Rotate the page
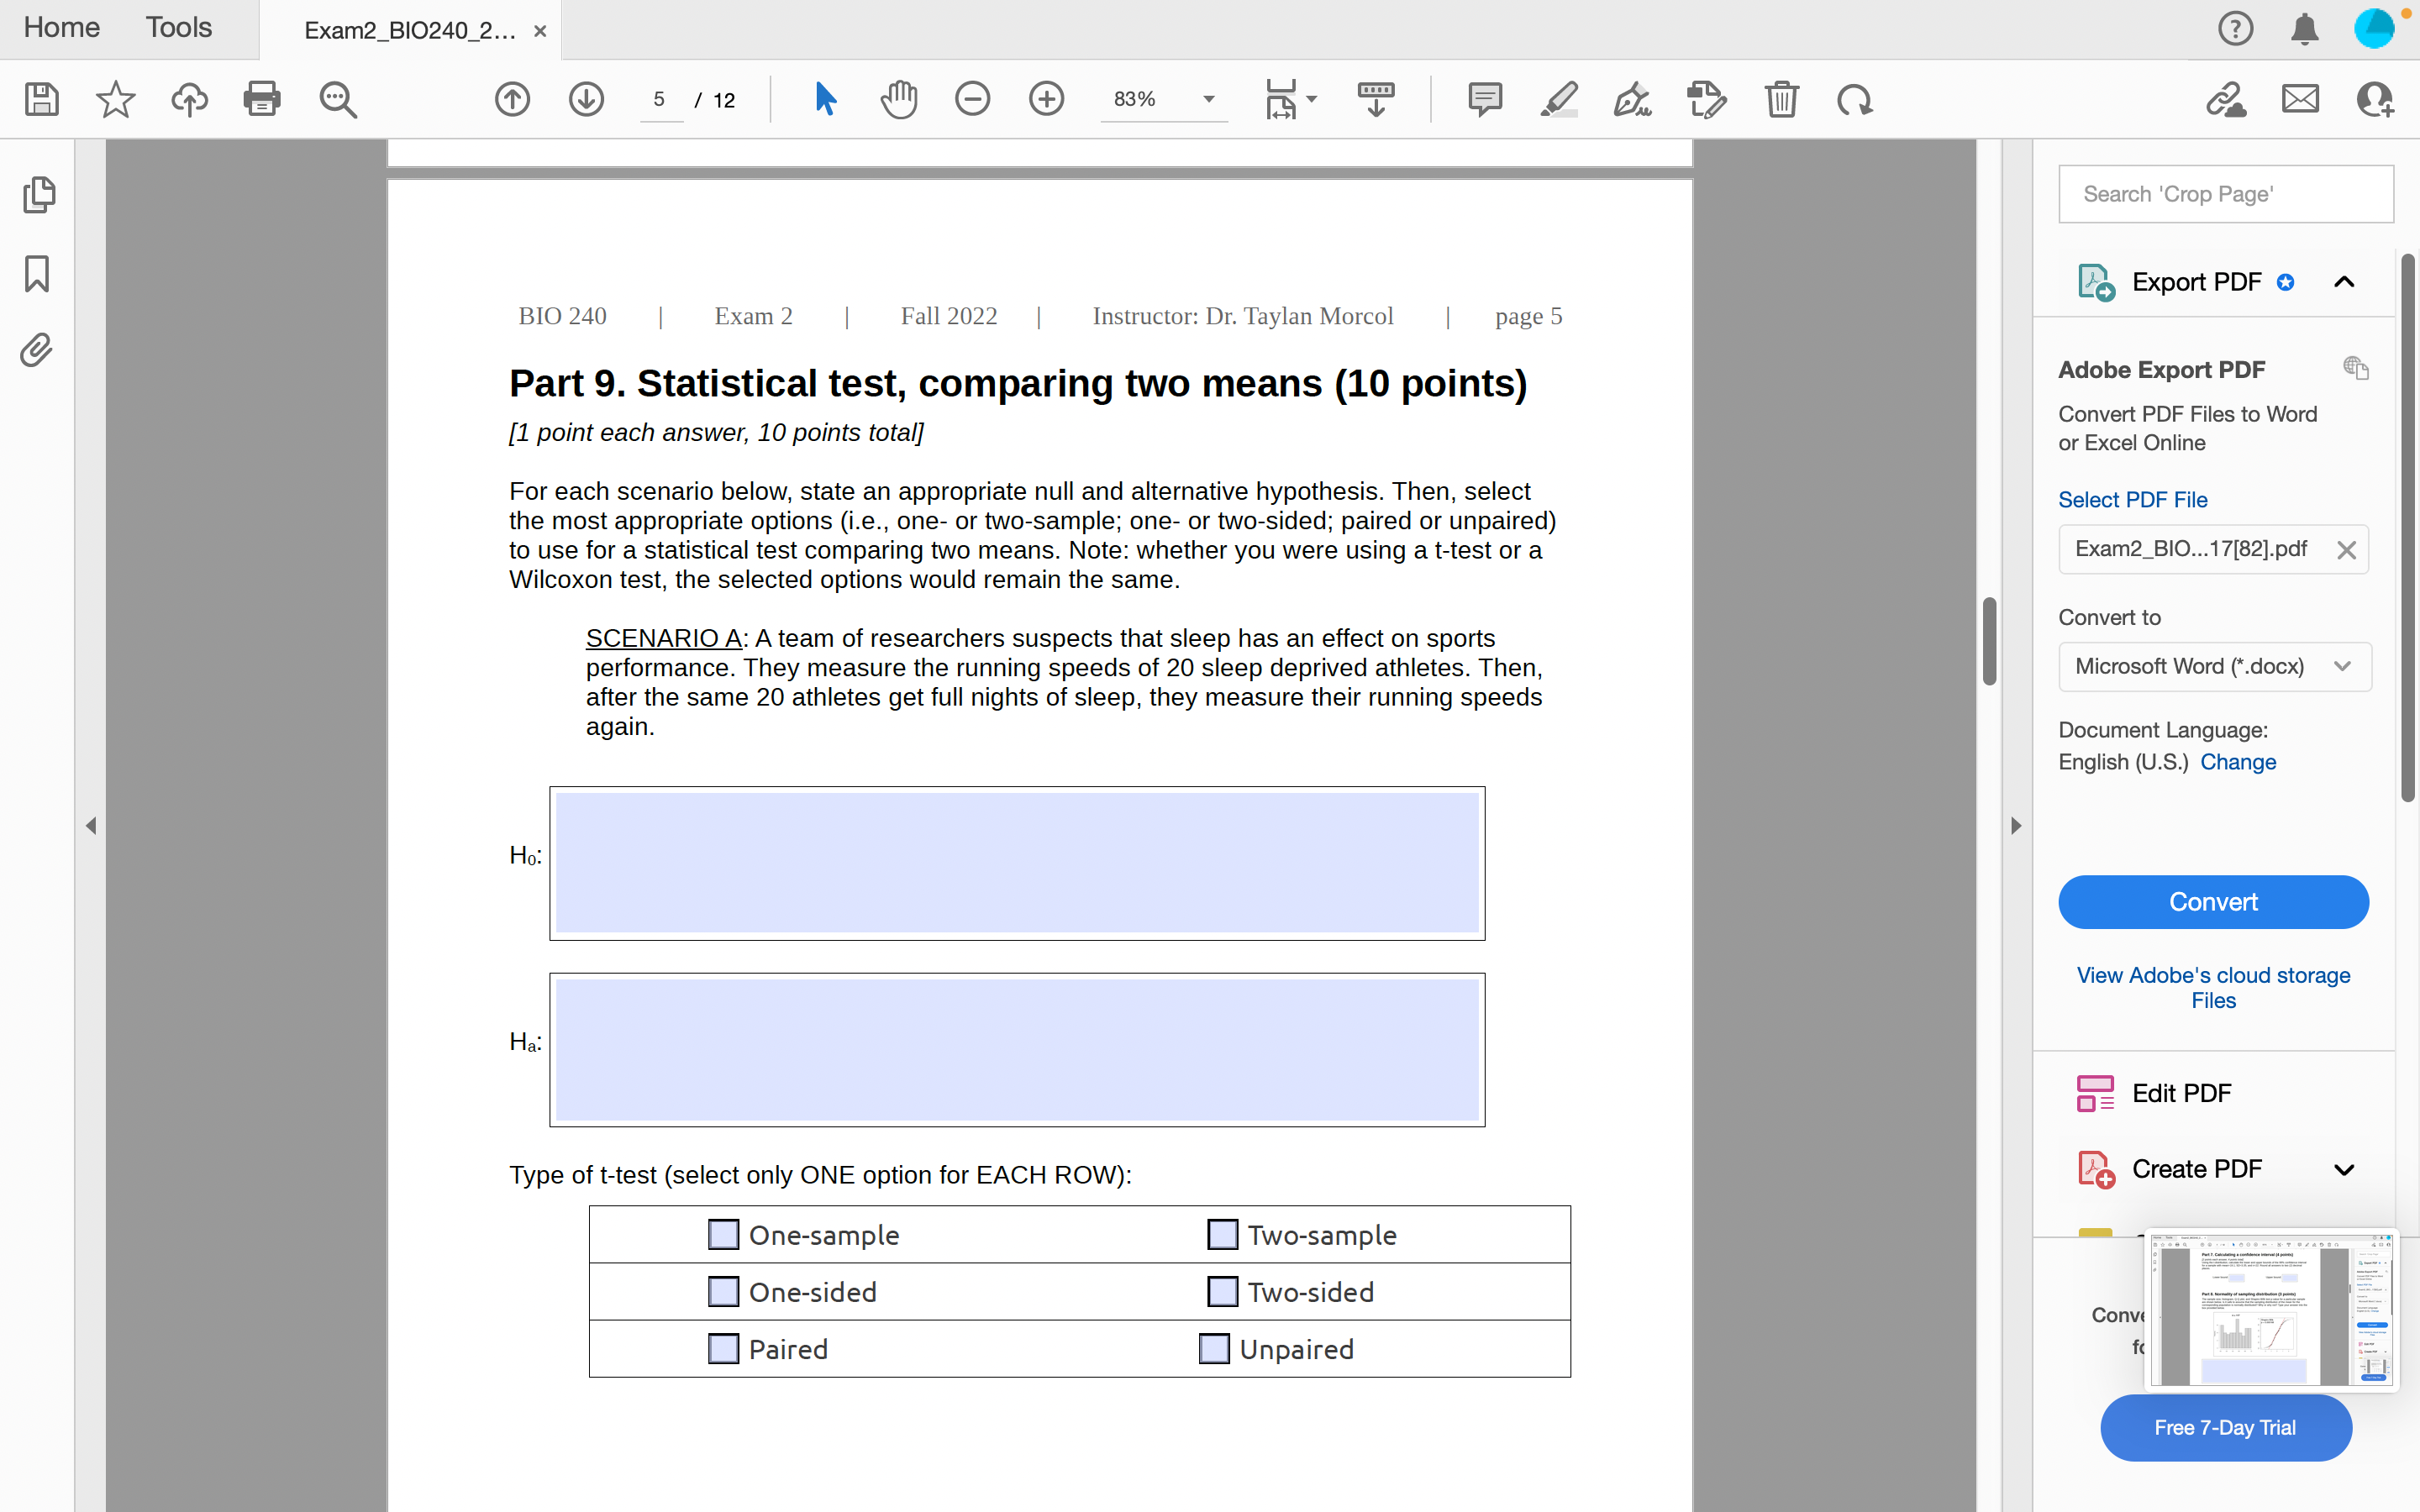Screen dimensions: 2420x1512 1853,99
